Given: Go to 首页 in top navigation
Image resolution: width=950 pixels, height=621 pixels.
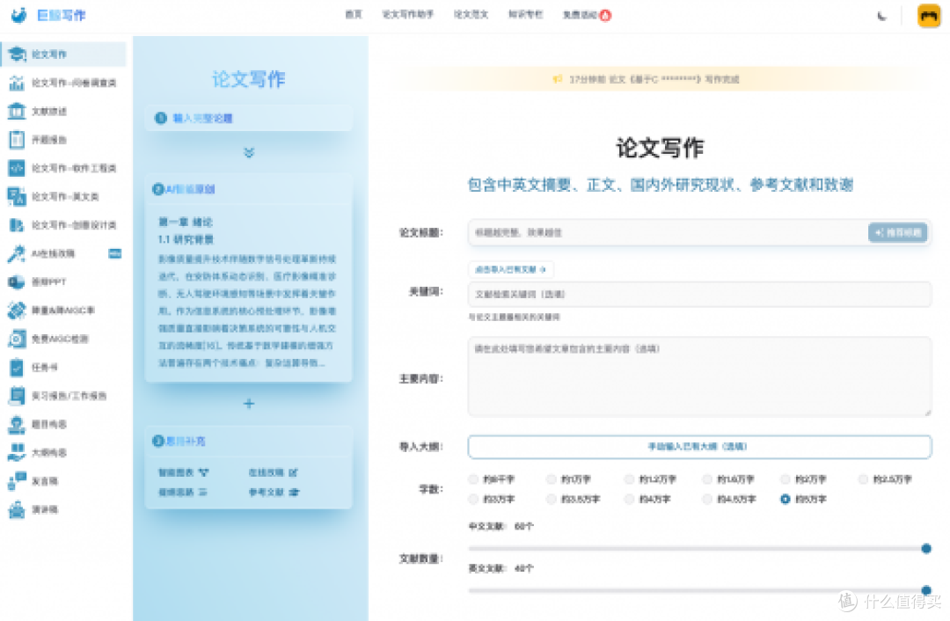Looking at the screenshot, I should [x=354, y=15].
